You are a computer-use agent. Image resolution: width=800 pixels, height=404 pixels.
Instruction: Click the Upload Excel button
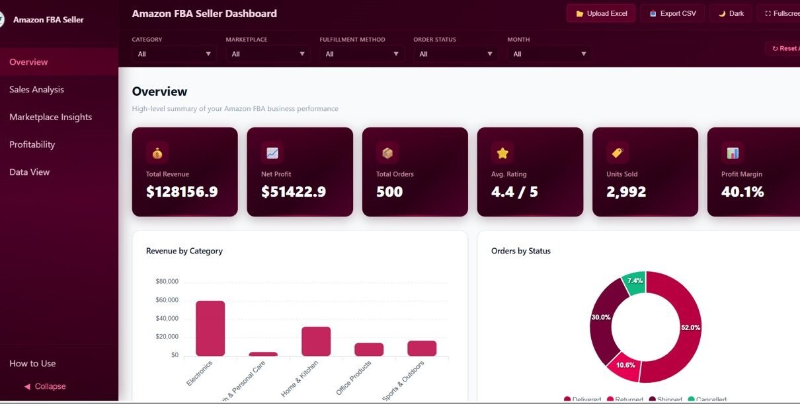pyautogui.click(x=600, y=13)
